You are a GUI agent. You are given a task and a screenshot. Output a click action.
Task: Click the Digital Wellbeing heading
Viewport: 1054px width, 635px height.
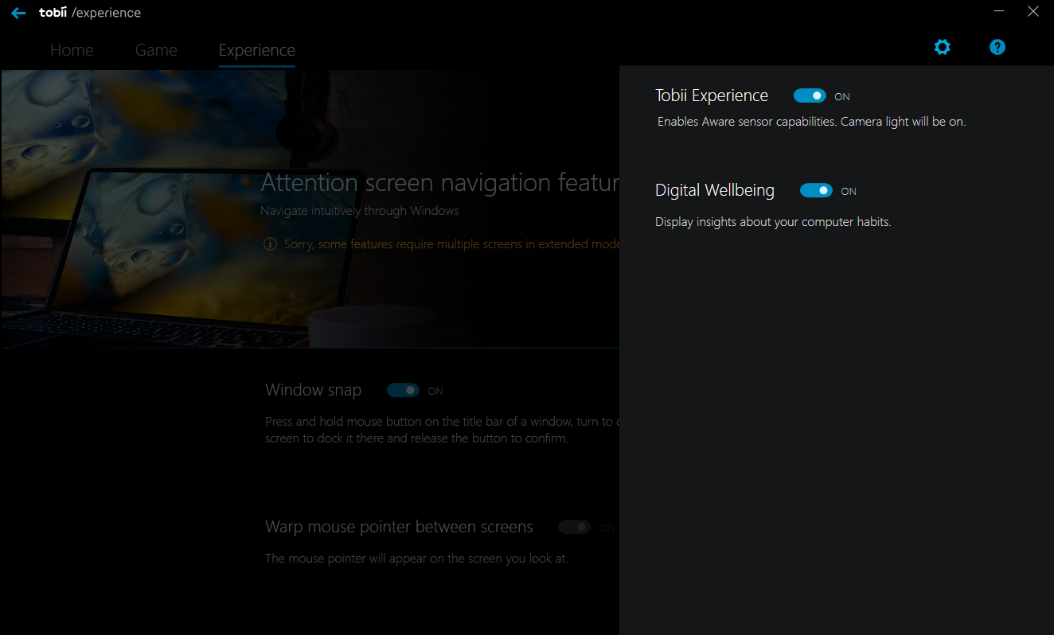[x=715, y=190]
